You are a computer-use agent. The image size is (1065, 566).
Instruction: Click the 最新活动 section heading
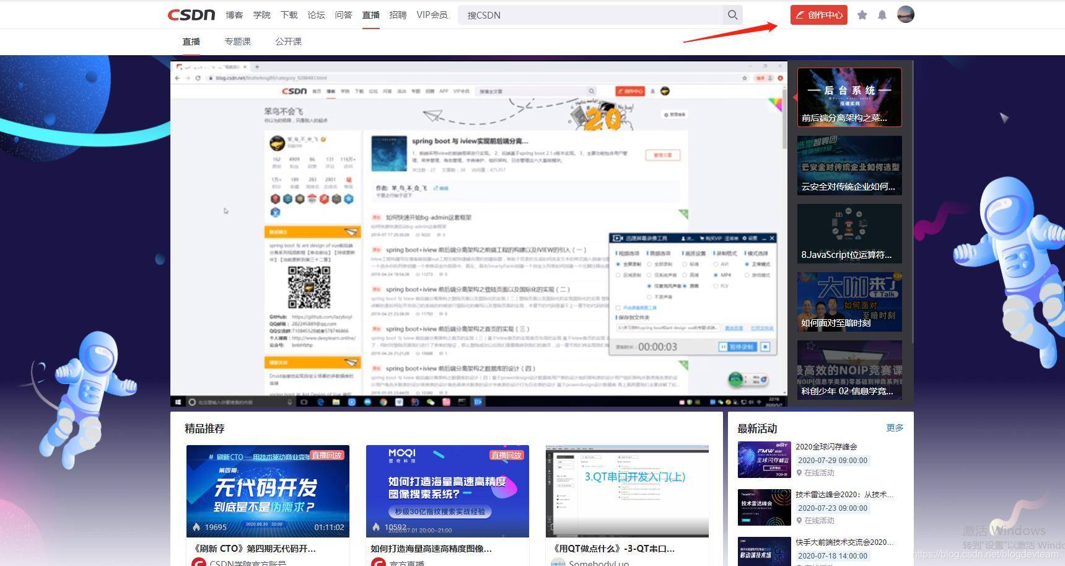tap(757, 428)
